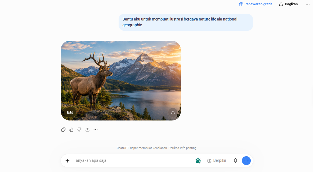Click the plus attach button in composer
This screenshot has width=313, height=172.
pyautogui.click(x=67, y=160)
